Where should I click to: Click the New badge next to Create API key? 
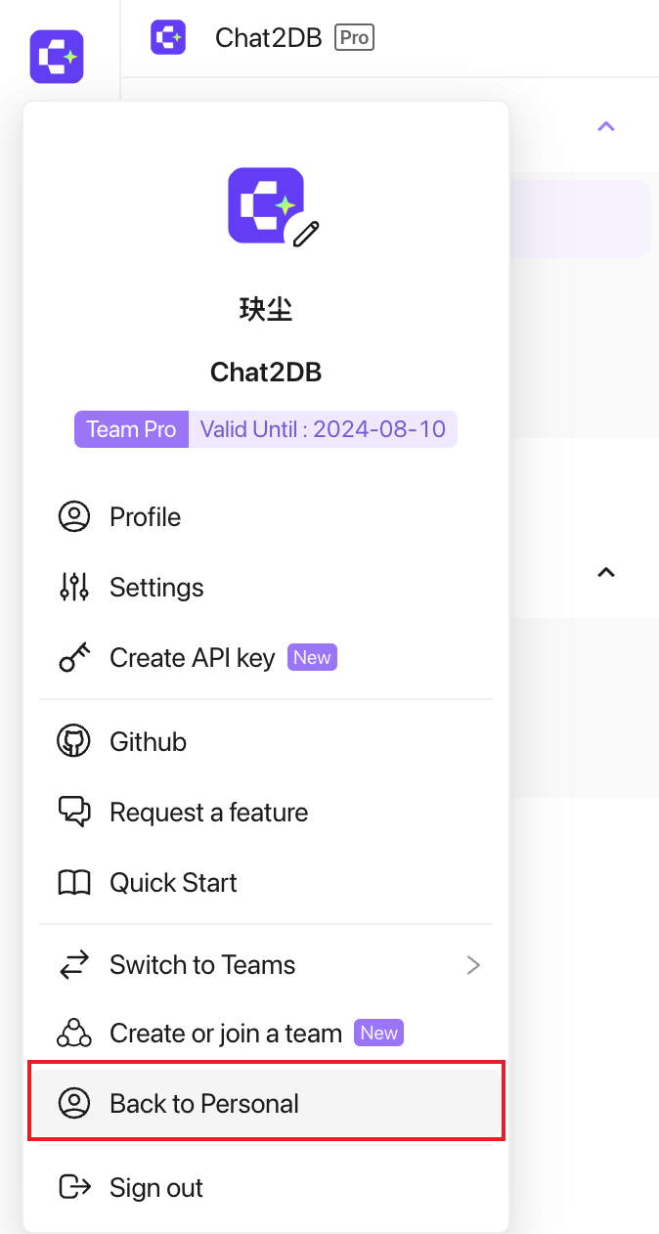pyautogui.click(x=312, y=657)
